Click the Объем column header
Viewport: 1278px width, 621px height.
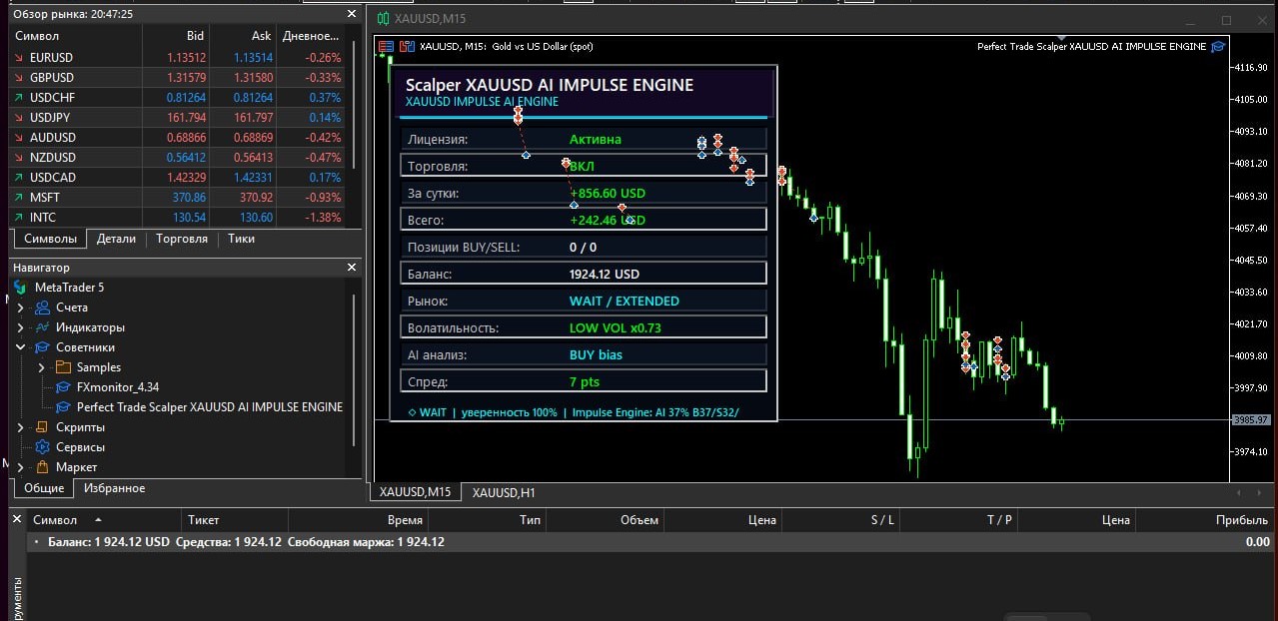click(x=605, y=520)
